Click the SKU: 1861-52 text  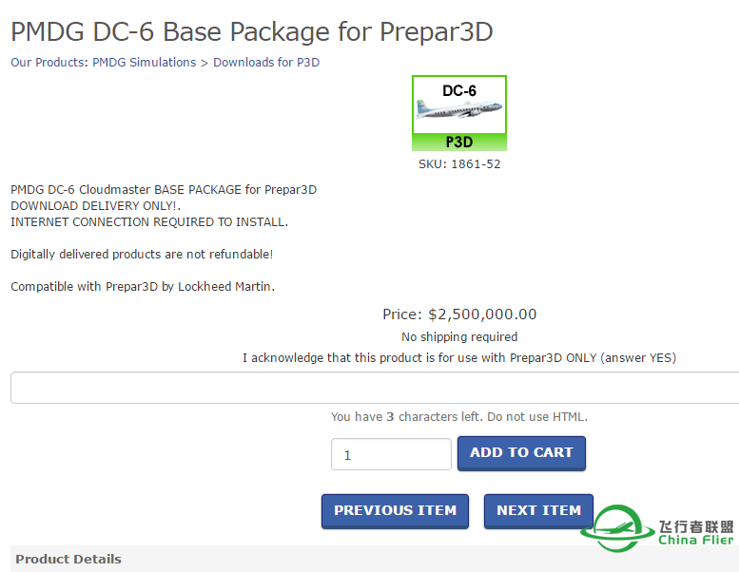[459, 164]
